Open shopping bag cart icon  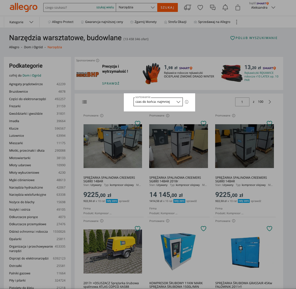[238, 7]
